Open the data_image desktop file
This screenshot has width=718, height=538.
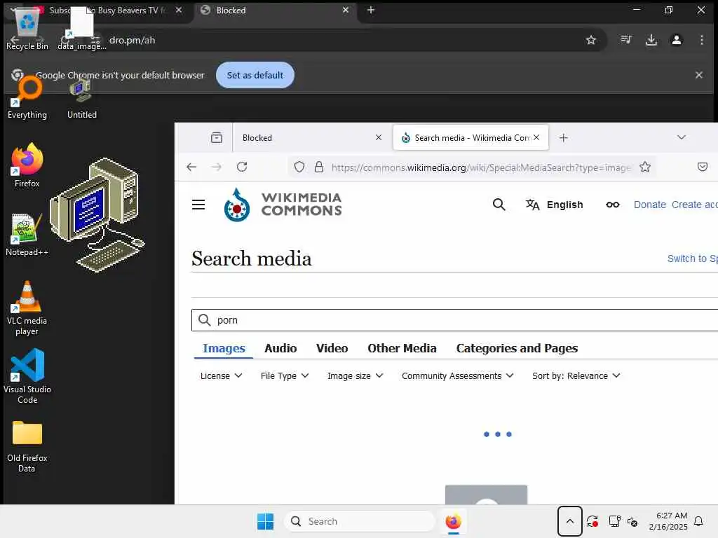pos(81,28)
